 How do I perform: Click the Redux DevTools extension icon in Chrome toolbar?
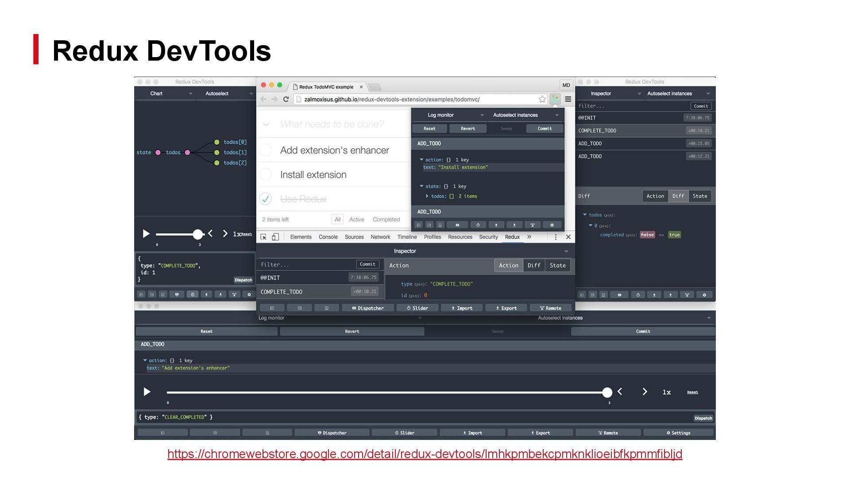coord(555,99)
